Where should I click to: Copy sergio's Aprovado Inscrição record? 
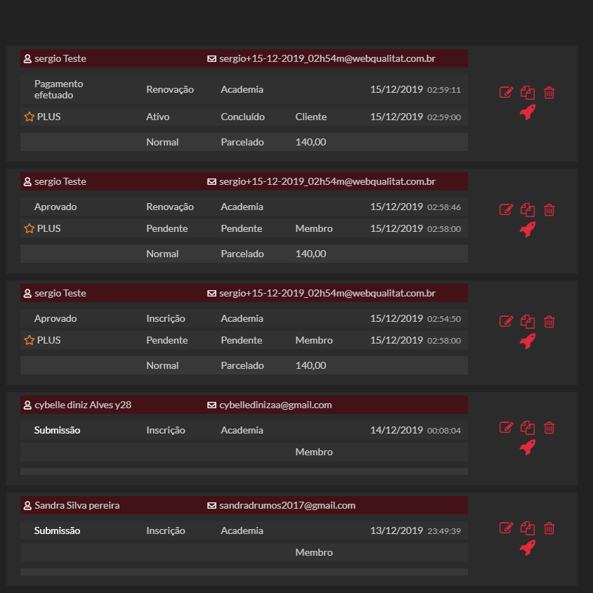click(528, 321)
